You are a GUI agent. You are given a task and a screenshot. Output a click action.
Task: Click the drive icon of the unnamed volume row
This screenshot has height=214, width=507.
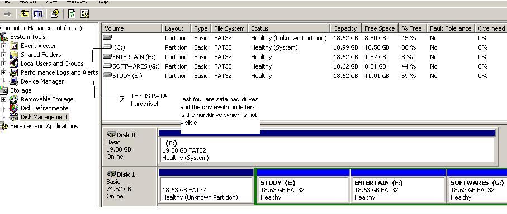[107, 37]
